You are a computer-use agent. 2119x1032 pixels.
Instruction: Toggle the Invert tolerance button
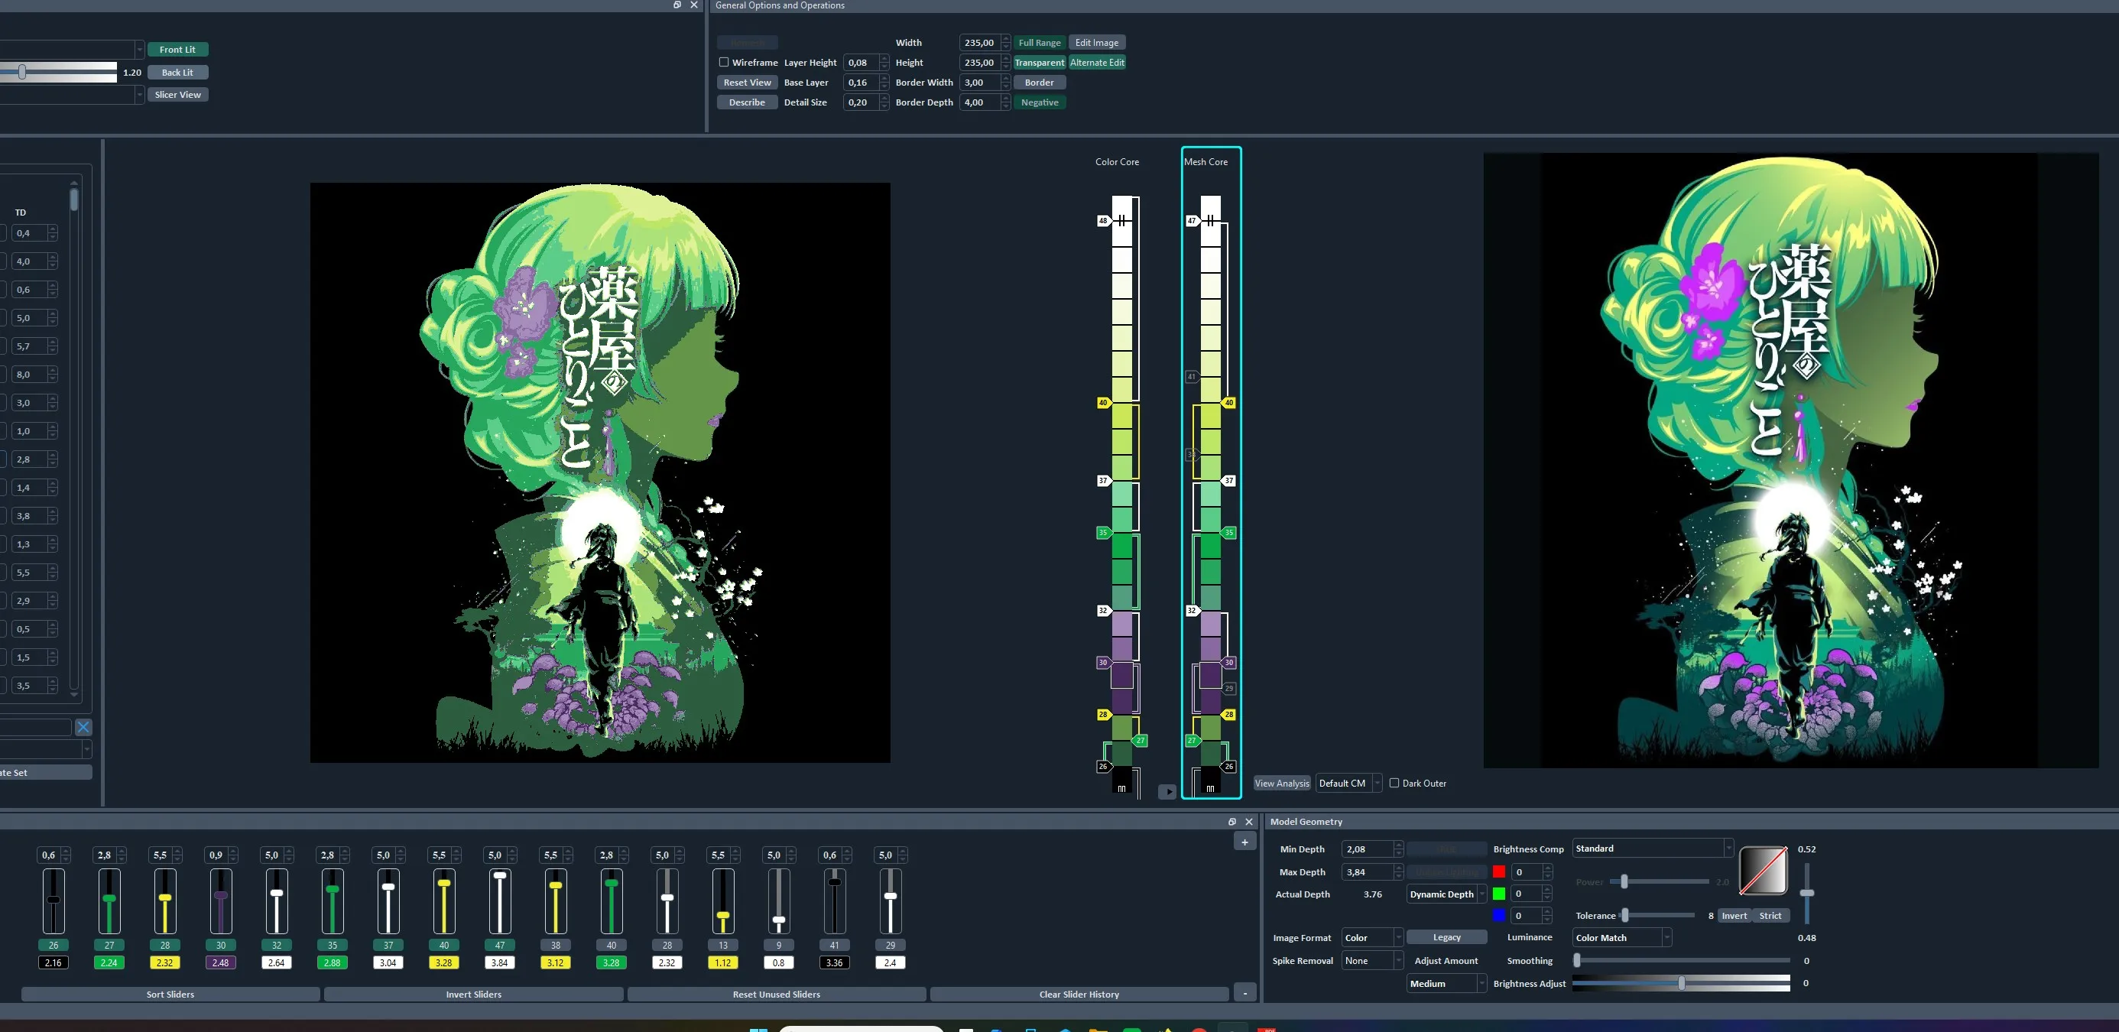tap(1734, 915)
